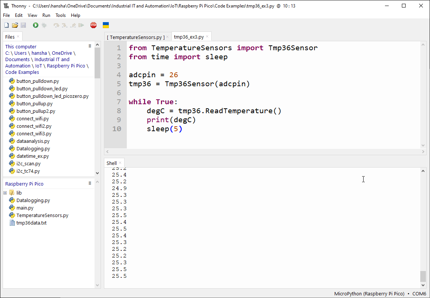This screenshot has width=430, height=298.
Task: Stop the backend with red STOP icon
Action: 93,25
